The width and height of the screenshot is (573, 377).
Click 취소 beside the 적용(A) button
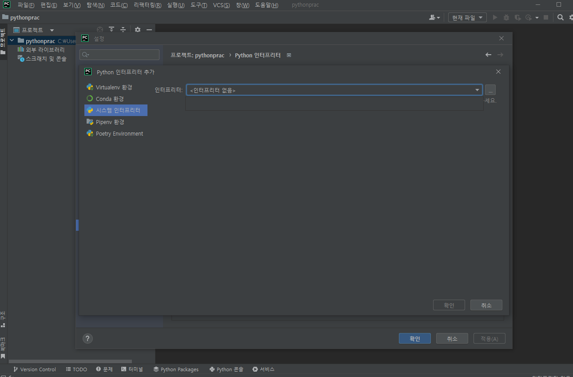pos(452,338)
